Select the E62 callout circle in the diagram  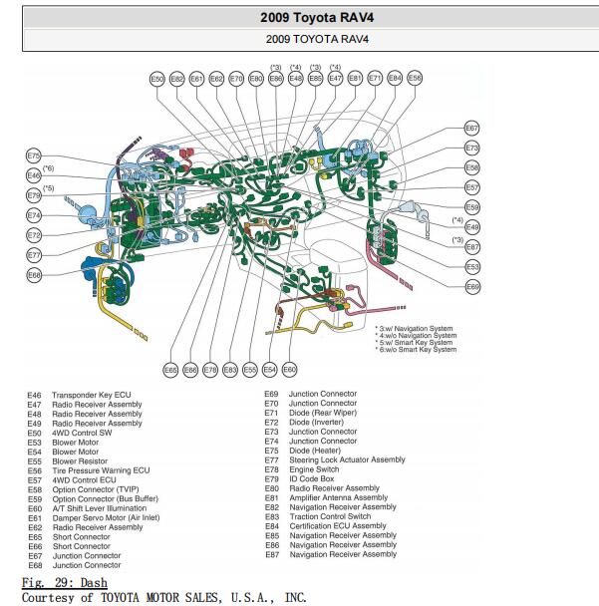pos(216,79)
